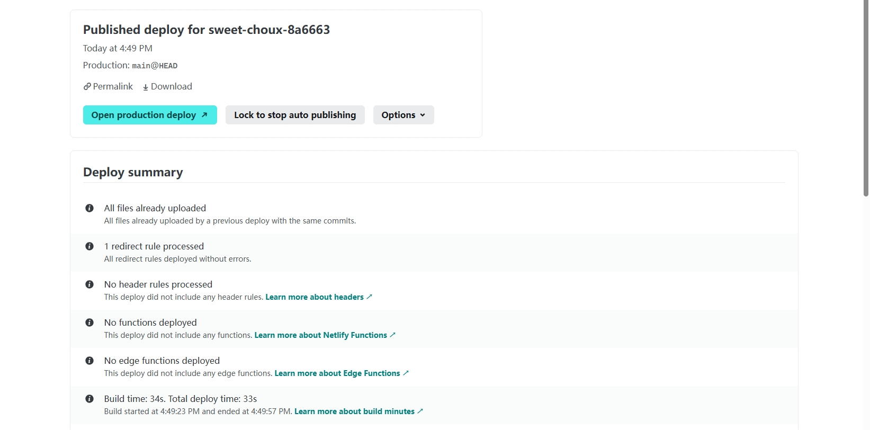Expand the Options dropdown
Image resolution: width=870 pixels, height=430 pixels.
coord(403,115)
